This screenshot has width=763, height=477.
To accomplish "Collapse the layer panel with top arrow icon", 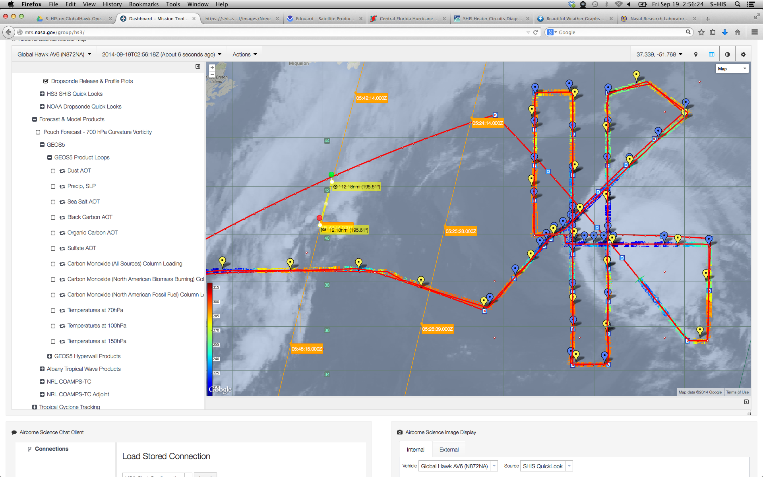I will (x=198, y=66).
